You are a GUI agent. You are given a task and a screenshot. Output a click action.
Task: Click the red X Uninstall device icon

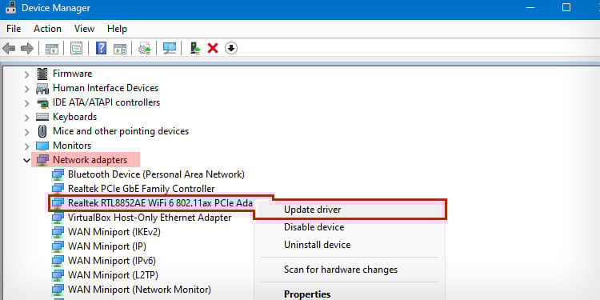[213, 48]
